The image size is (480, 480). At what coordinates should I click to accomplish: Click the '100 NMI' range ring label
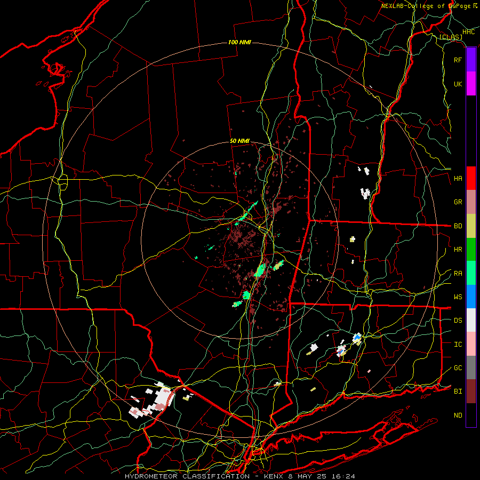239,42
